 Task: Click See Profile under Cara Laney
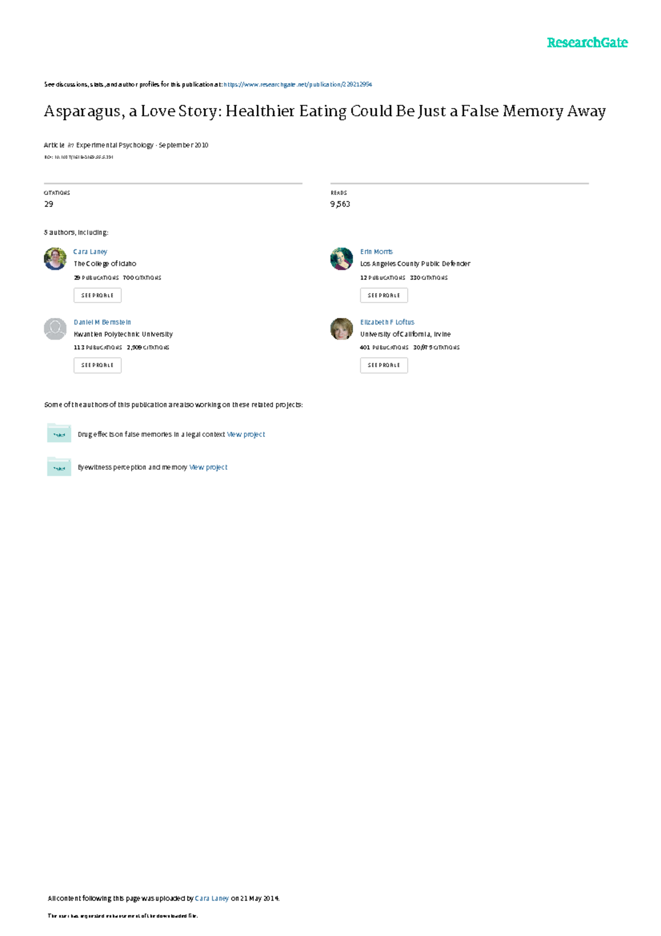click(97, 295)
